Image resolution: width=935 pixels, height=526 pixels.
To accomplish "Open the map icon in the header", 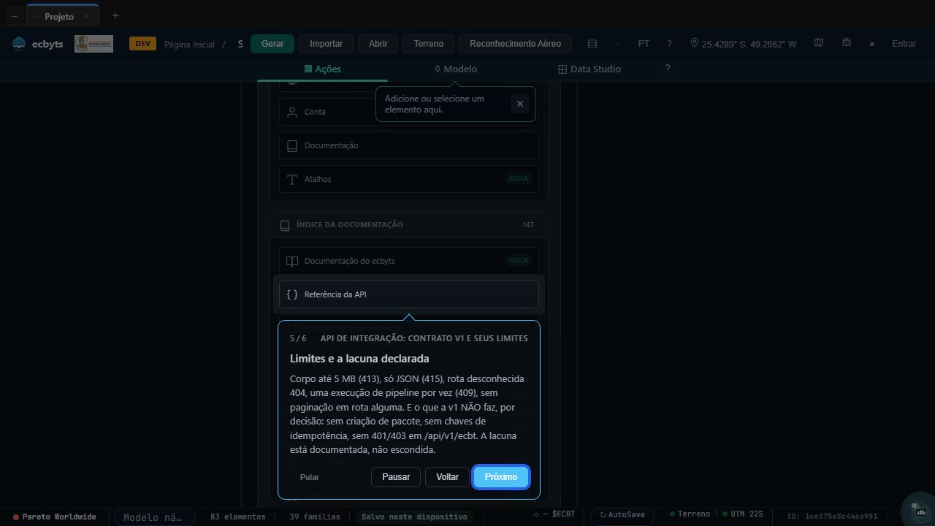I will 819,43.
